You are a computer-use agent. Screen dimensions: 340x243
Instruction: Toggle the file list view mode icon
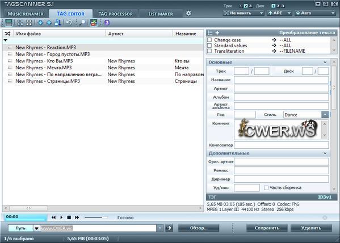(9, 23)
